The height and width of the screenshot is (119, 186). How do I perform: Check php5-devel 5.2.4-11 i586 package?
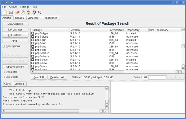(x=33, y=63)
